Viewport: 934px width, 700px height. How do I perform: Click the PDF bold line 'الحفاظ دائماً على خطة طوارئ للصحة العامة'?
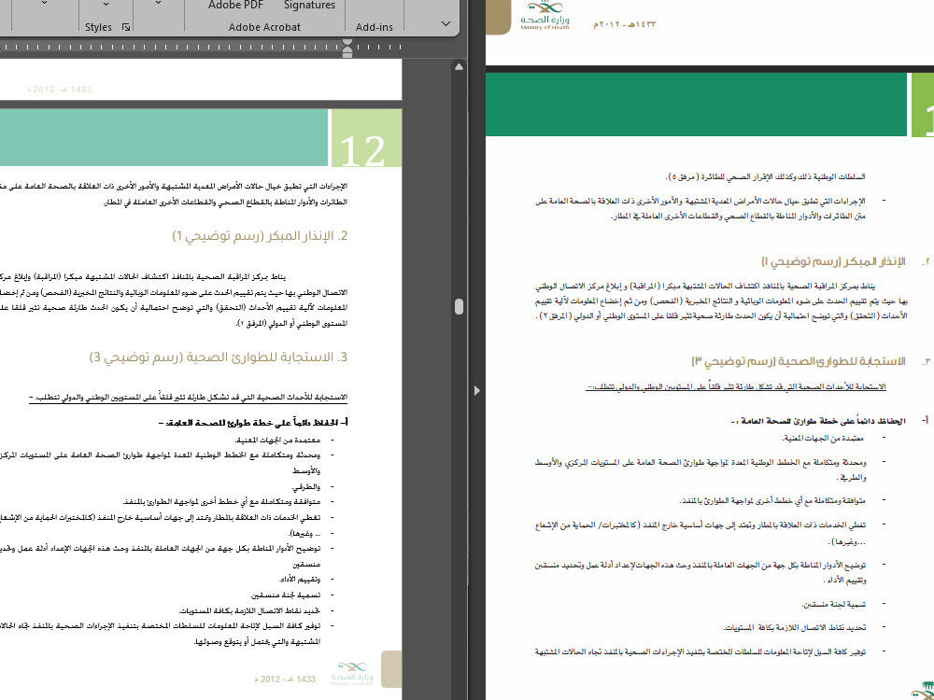coord(818,421)
